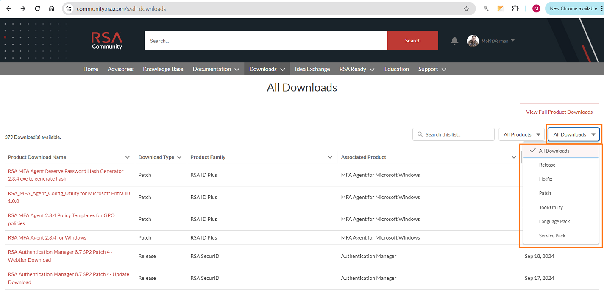Screen dimensions: 604x290
Task: Select the Hotfix filter option
Action: [x=546, y=179]
